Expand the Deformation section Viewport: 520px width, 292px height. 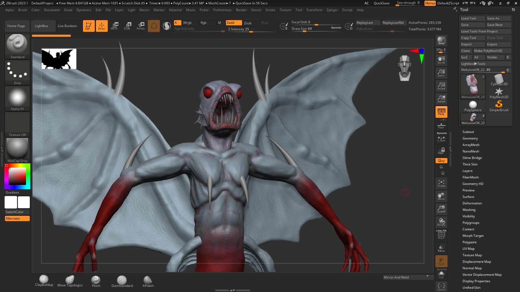click(x=472, y=203)
